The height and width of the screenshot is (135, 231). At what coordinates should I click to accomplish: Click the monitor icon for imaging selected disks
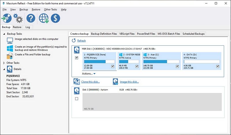click(10, 40)
